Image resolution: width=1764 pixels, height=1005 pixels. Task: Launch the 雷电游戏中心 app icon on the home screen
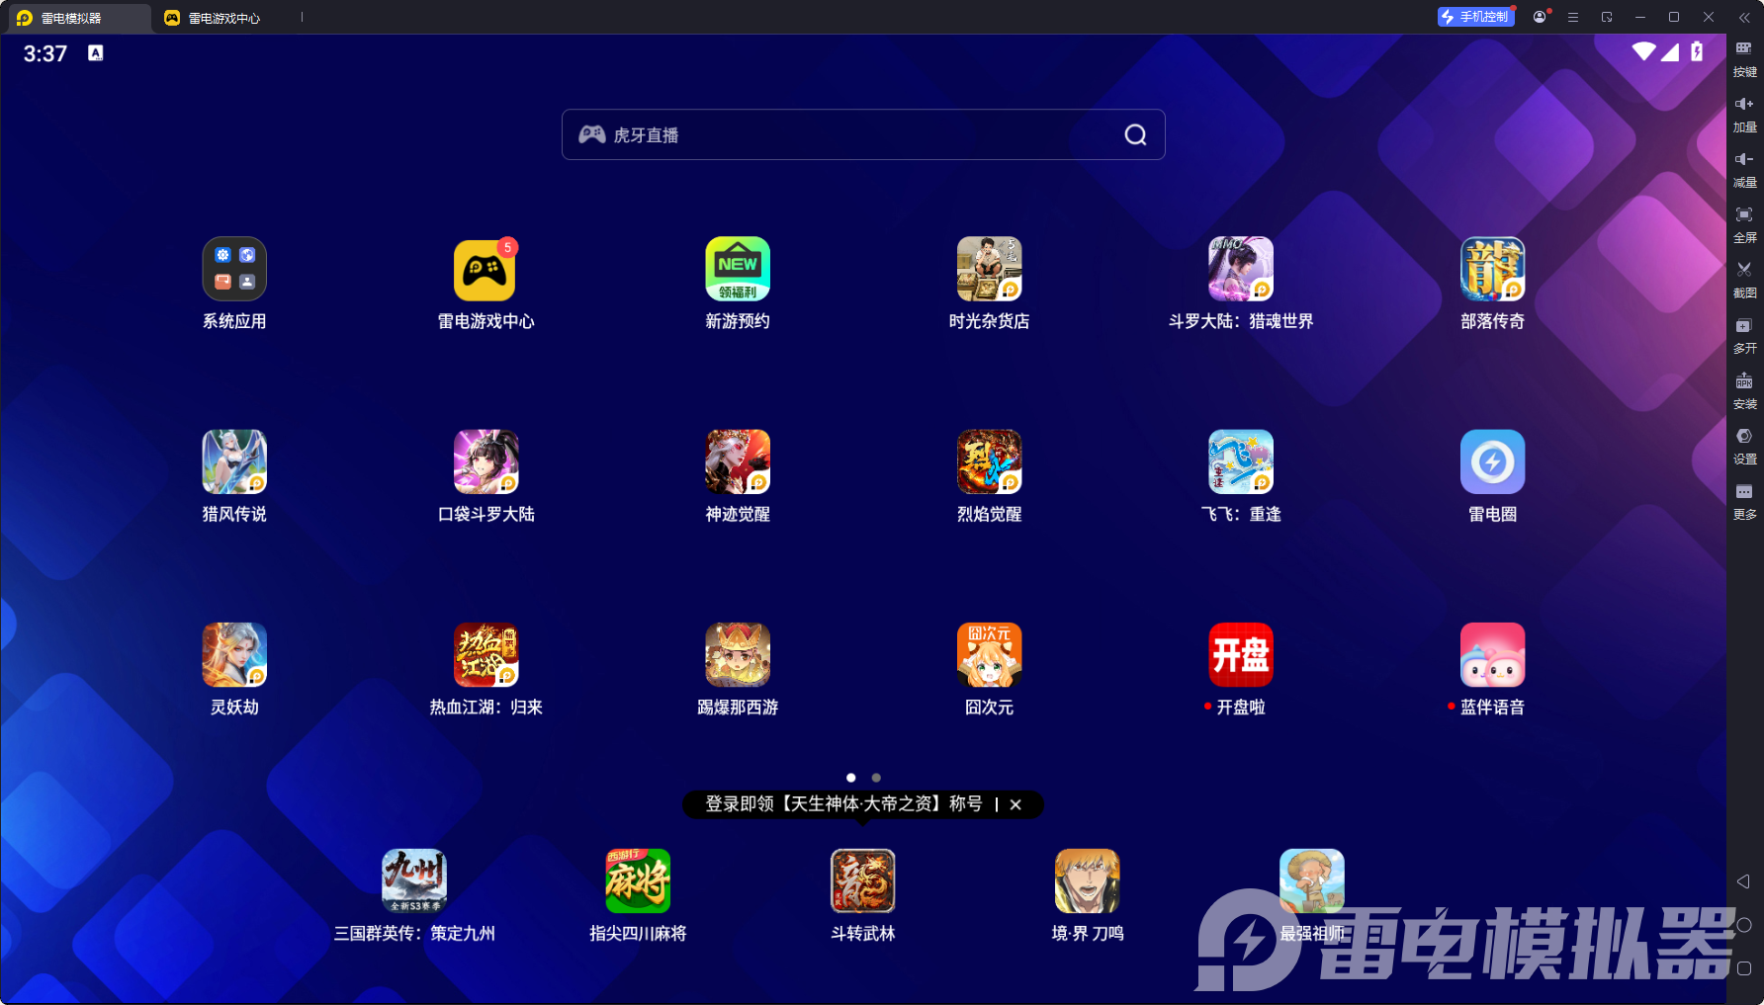pos(485,269)
